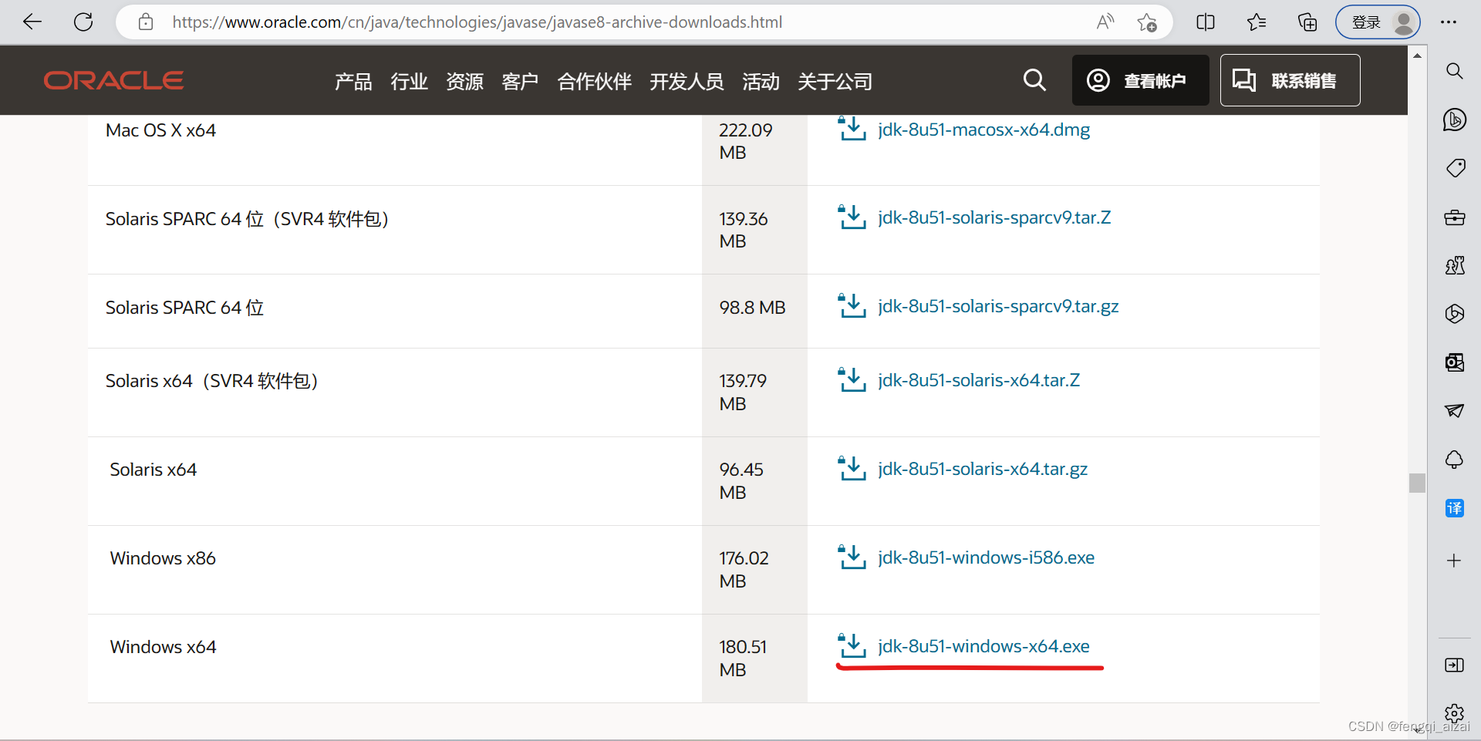Click the Oracle logo

pyautogui.click(x=113, y=80)
